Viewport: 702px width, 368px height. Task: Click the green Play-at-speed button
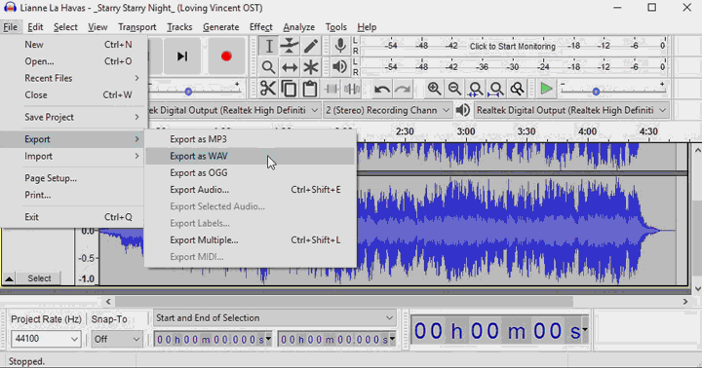point(546,89)
